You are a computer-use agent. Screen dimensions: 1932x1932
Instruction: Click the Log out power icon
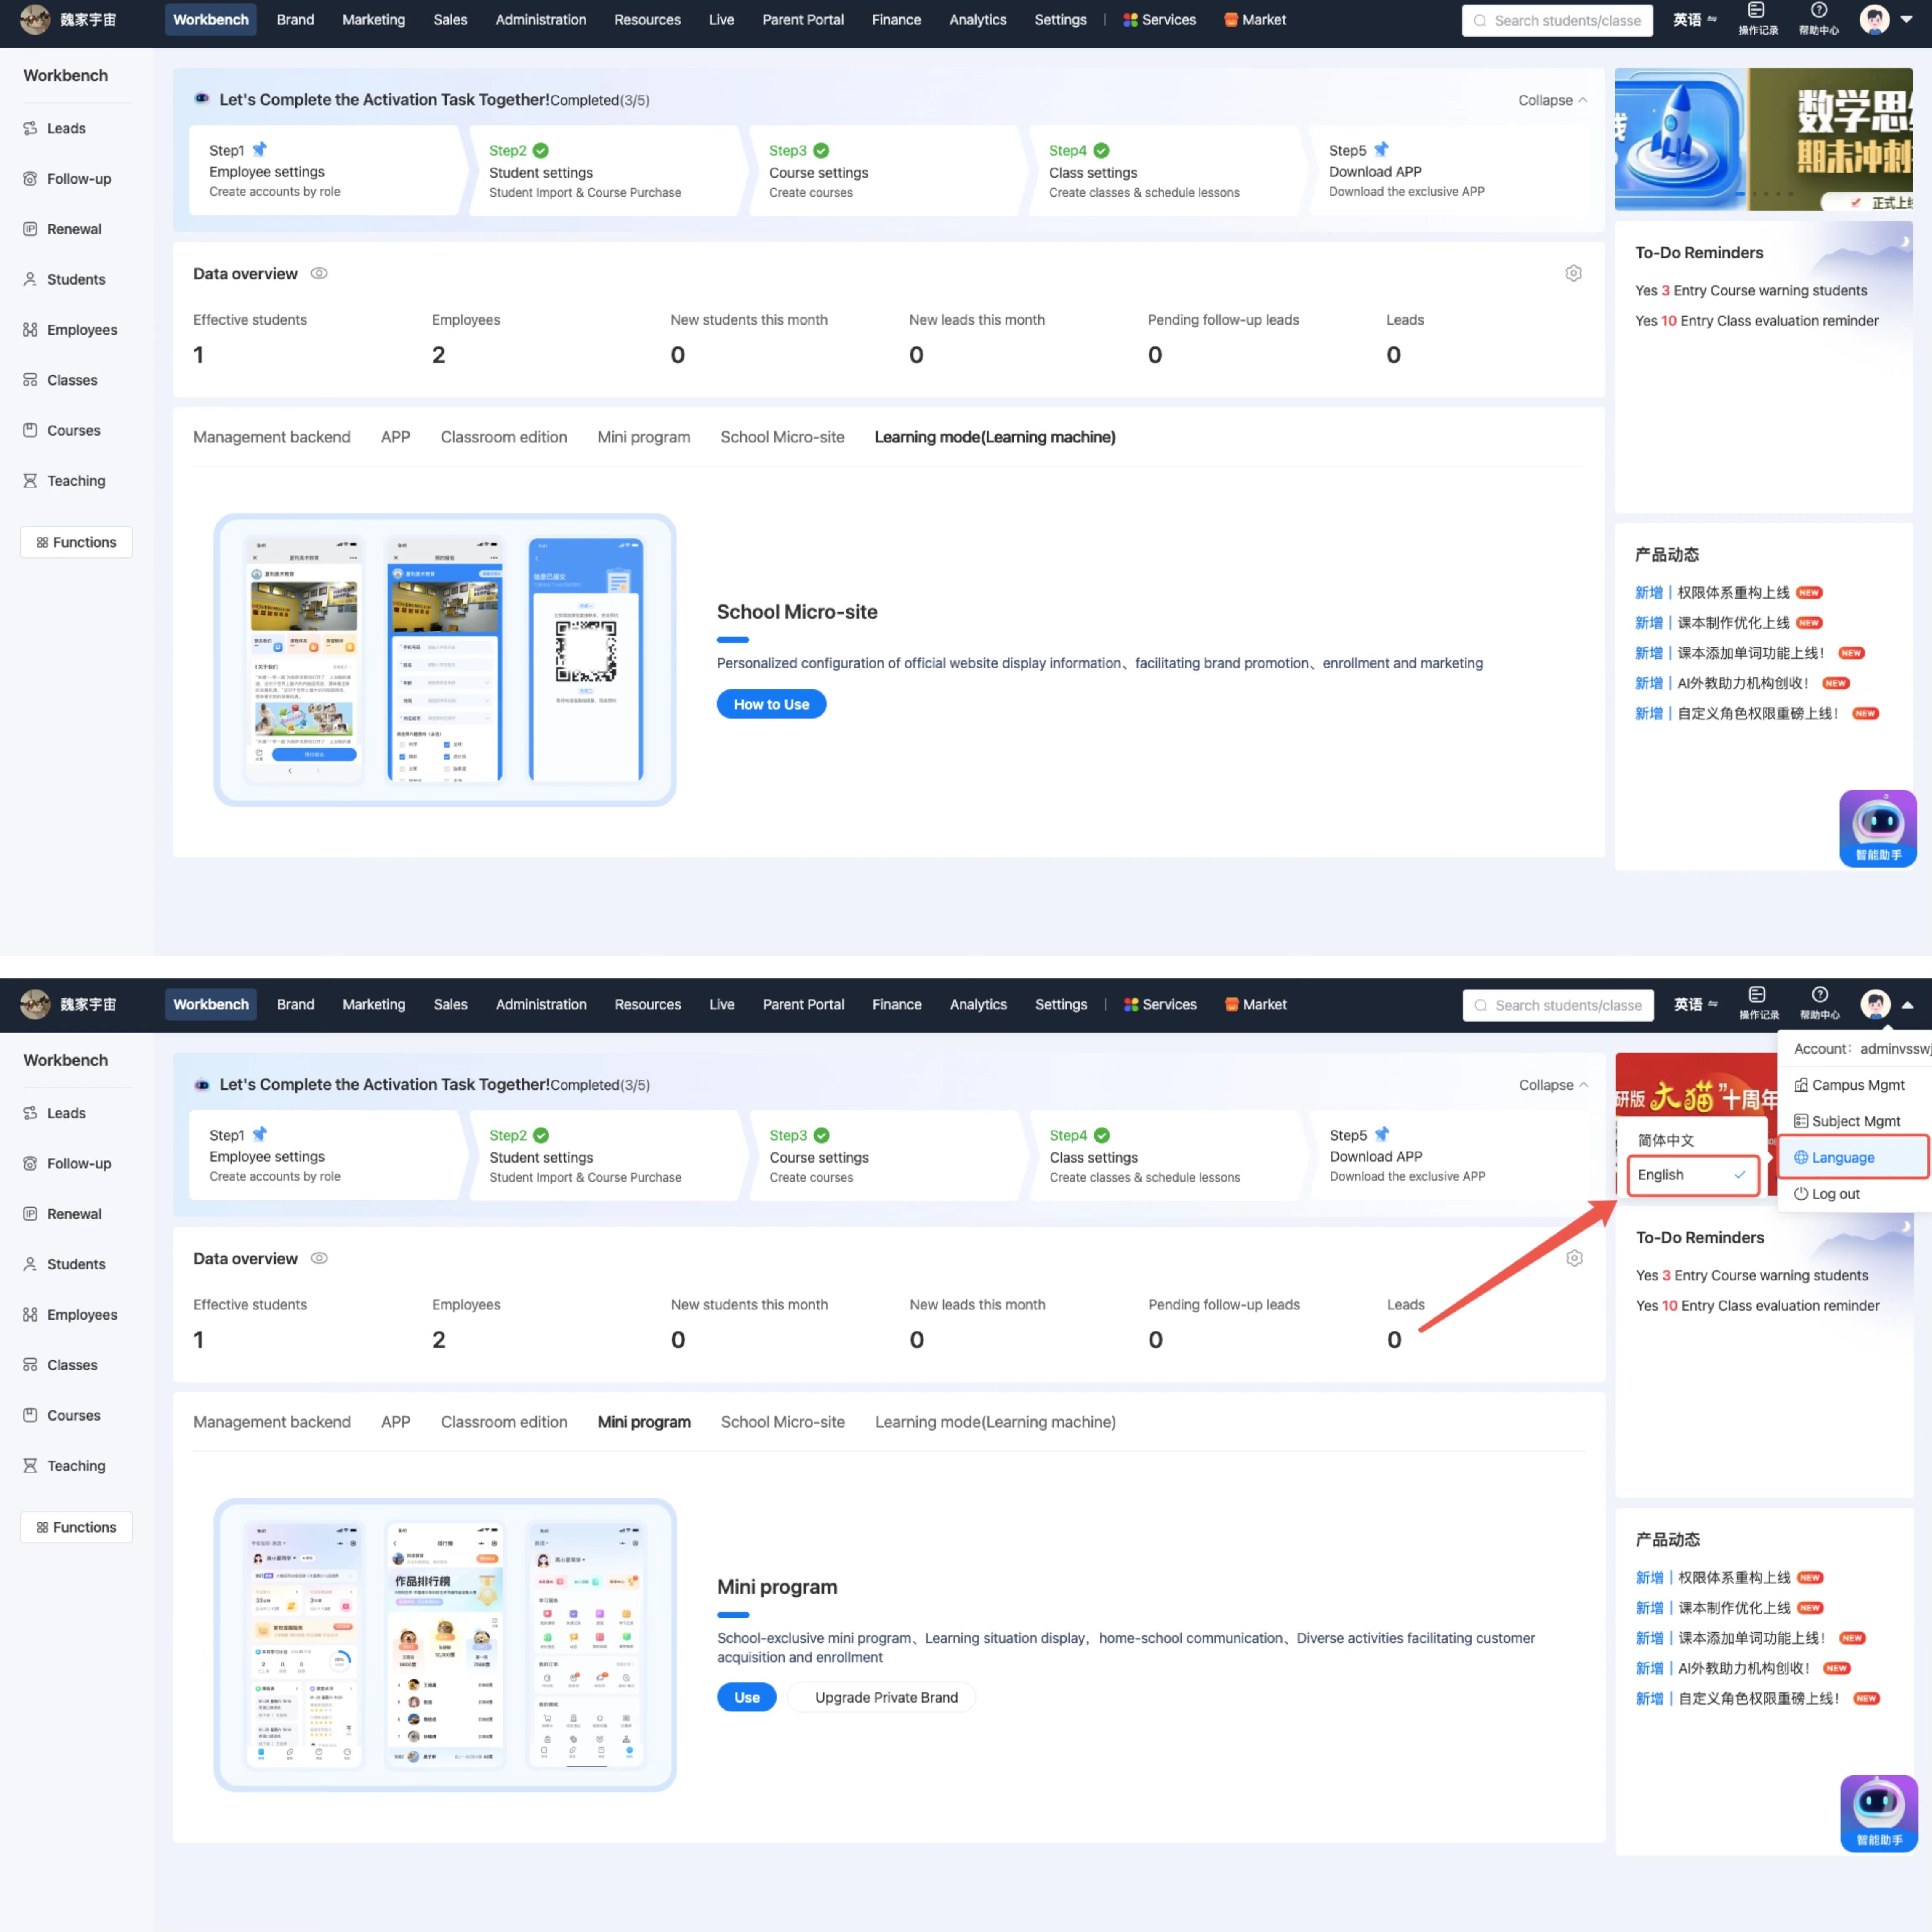1801,1194
